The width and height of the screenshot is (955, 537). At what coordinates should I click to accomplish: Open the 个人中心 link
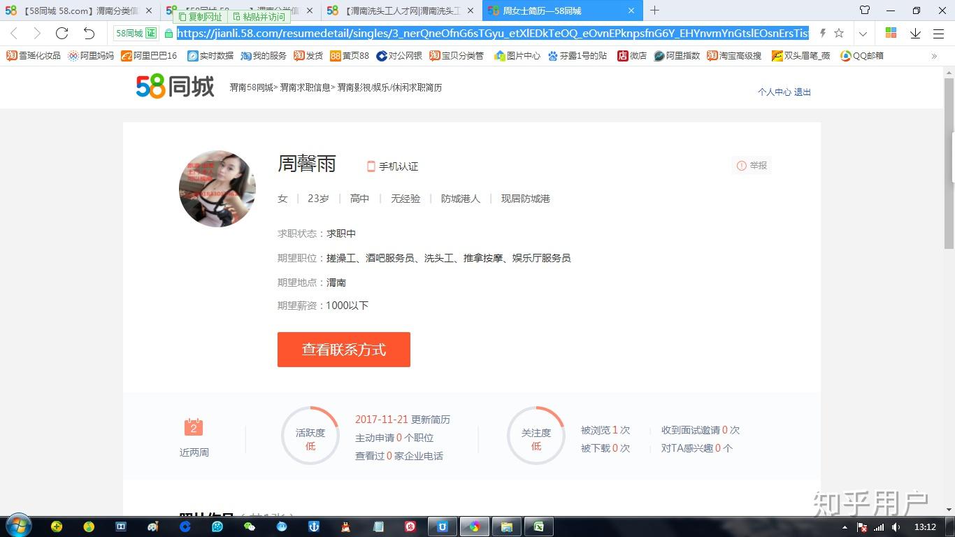[x=774, y=92]
